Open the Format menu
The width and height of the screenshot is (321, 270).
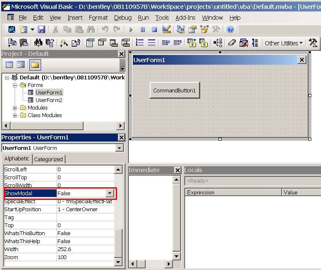[98, 18]
